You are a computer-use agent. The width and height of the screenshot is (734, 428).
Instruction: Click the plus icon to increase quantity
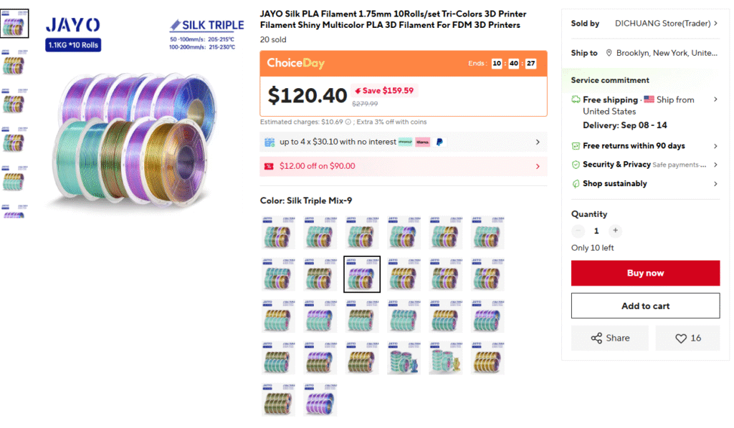[x=615, y=230]
